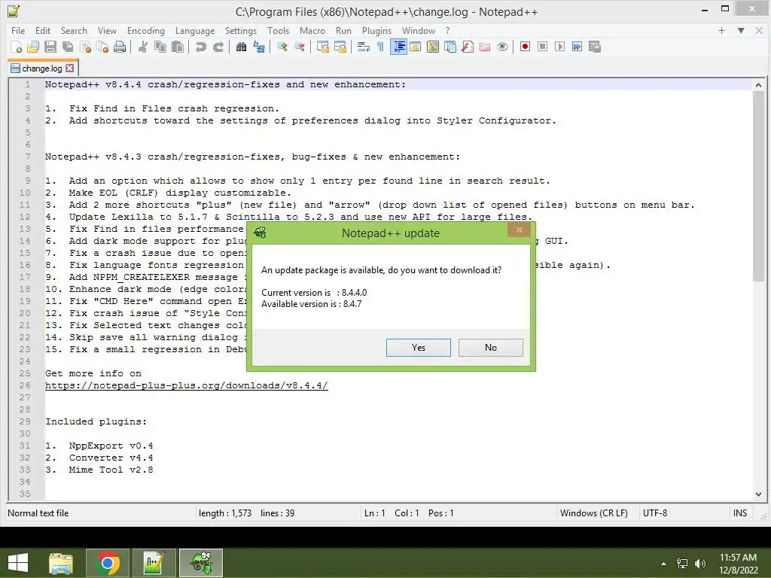Image resolution: width=771 pixels, height=578 pixels.
Task: Toggle synchronize horizontal scrolling icon
Action: point(340,47)
